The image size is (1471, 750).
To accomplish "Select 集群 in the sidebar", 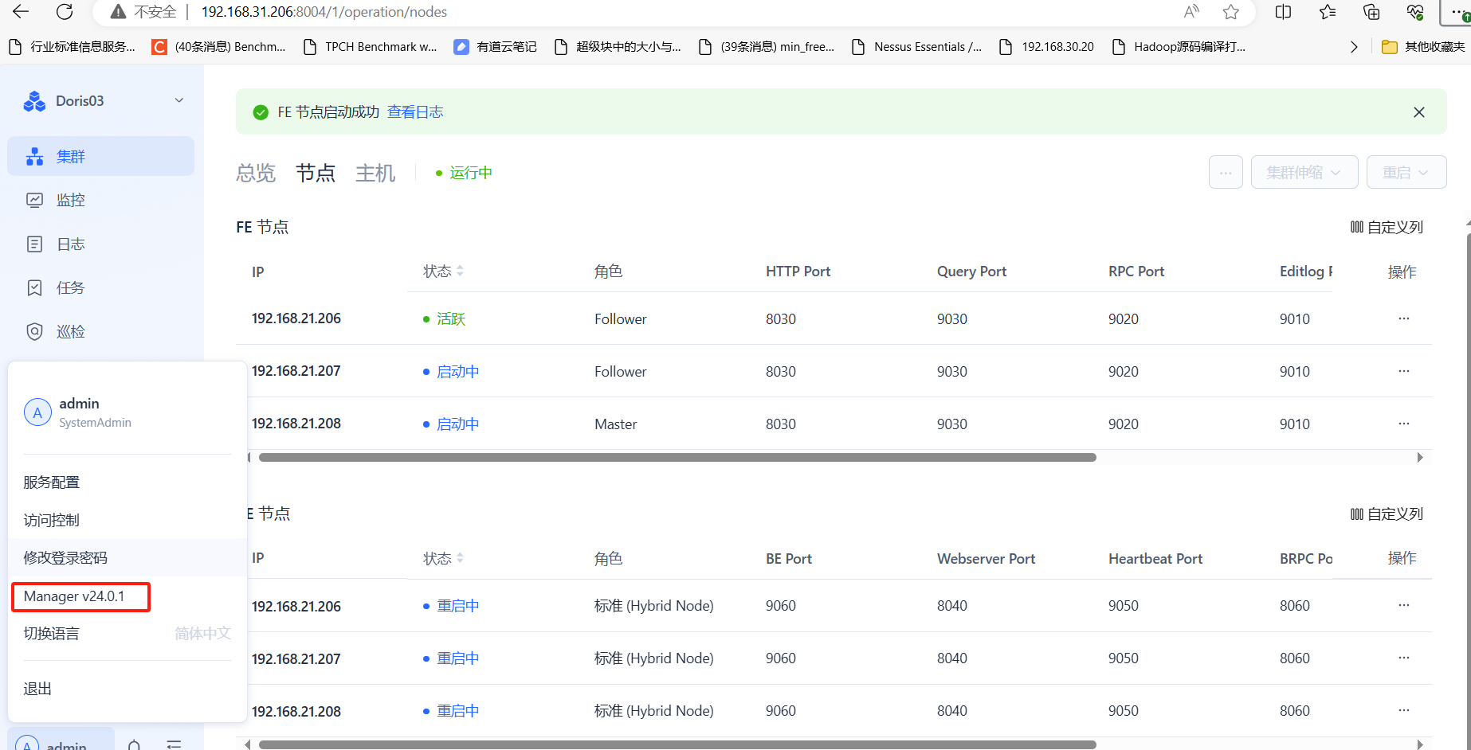I will tap(101, 156).
